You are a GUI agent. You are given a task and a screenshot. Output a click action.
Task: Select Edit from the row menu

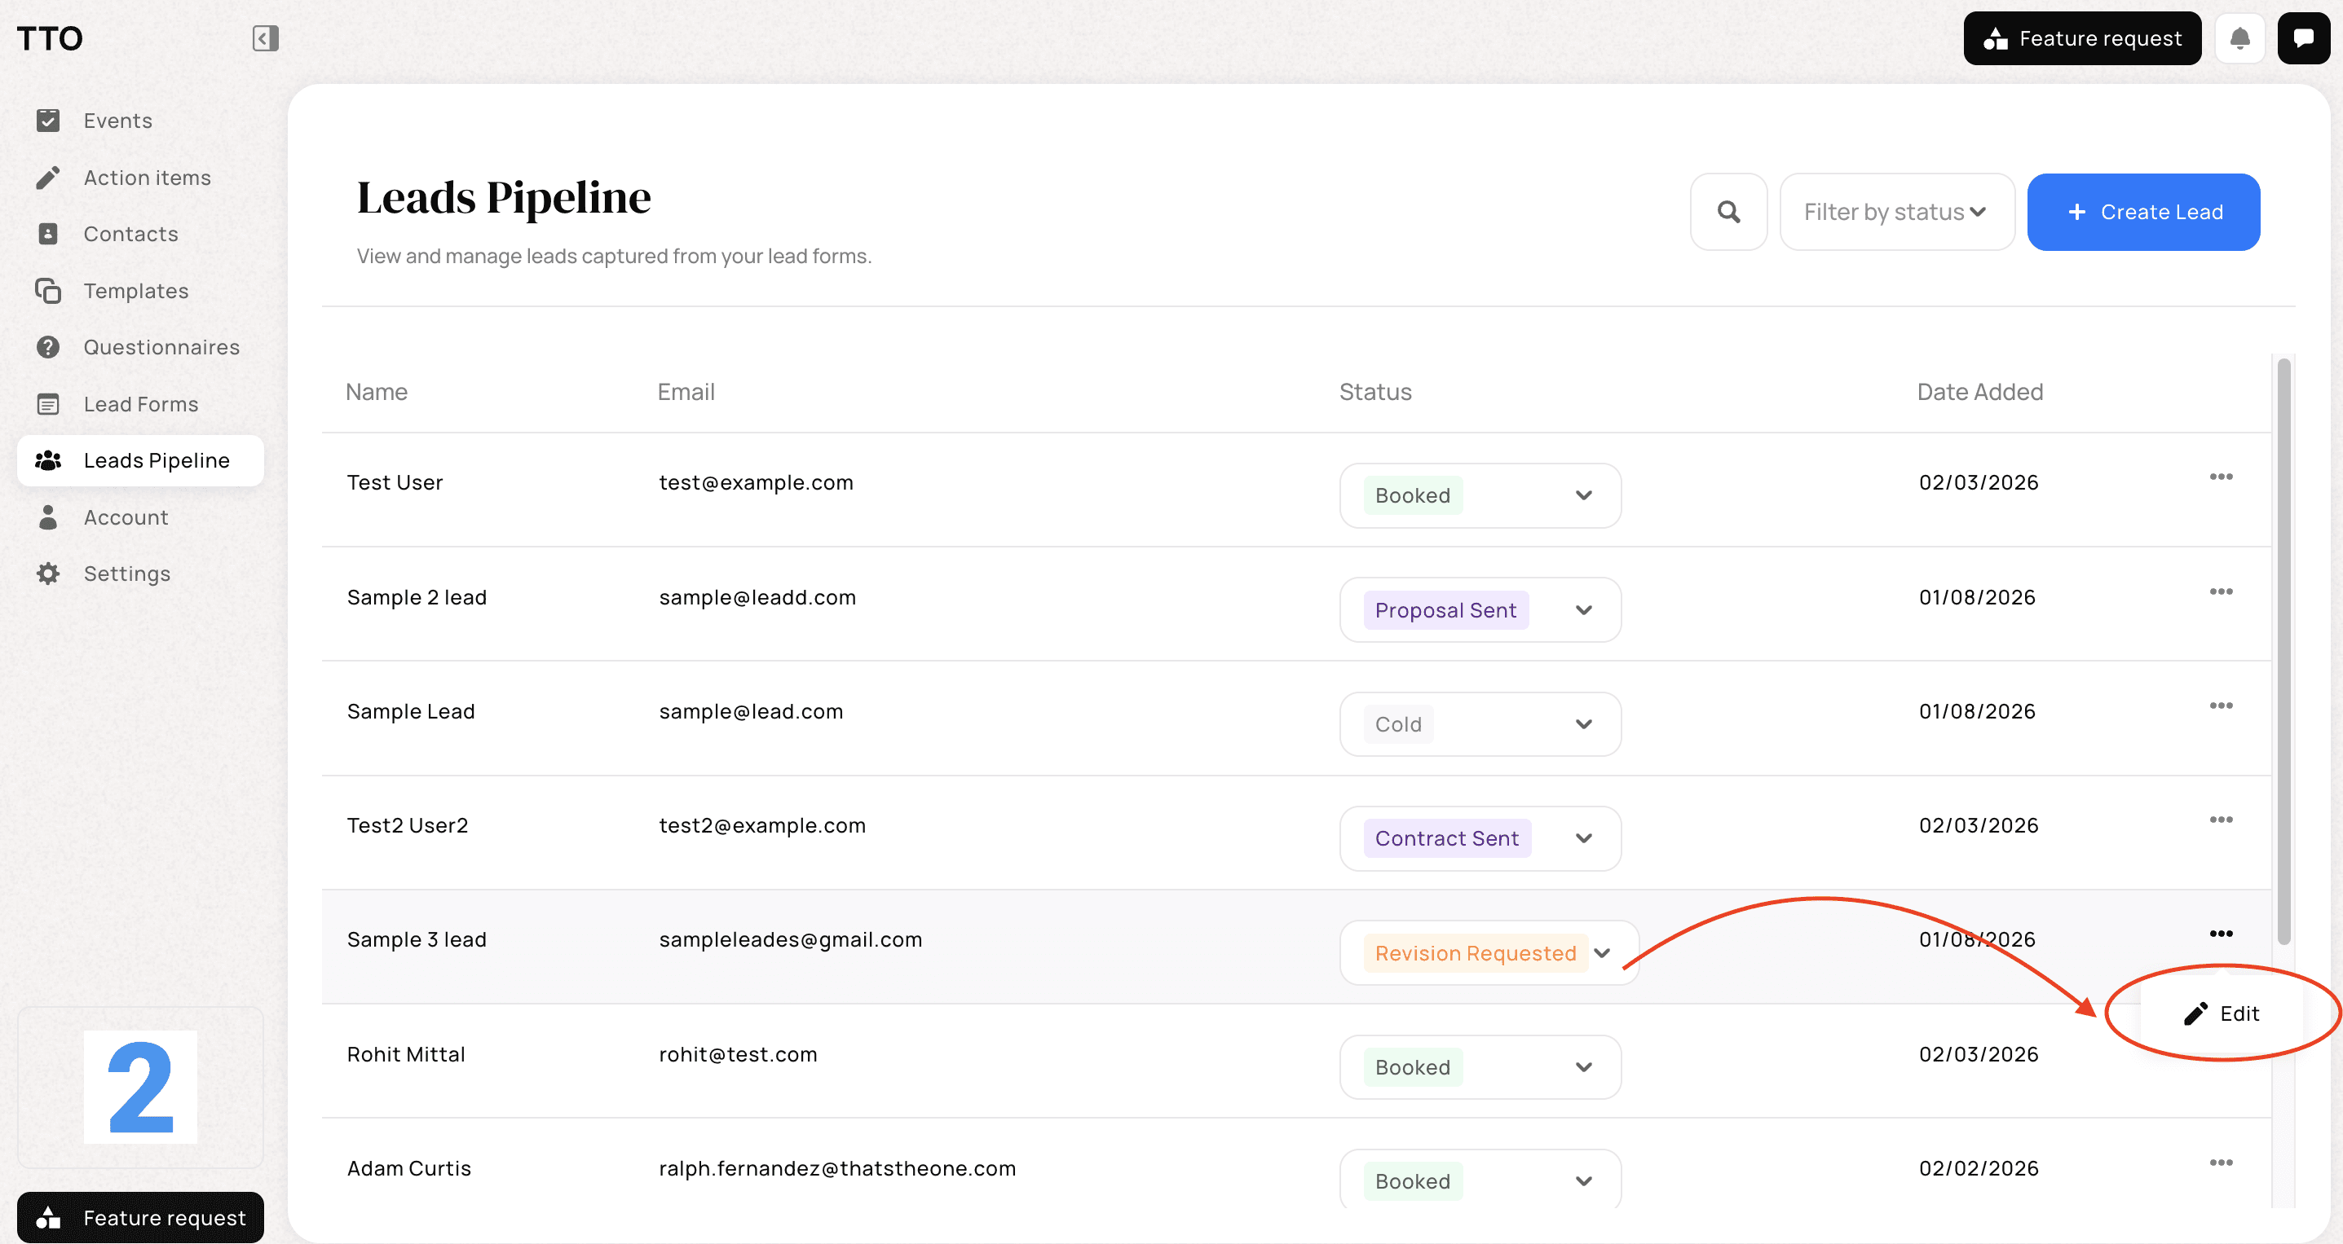pyautogui.click(x=2221, y=1013)
